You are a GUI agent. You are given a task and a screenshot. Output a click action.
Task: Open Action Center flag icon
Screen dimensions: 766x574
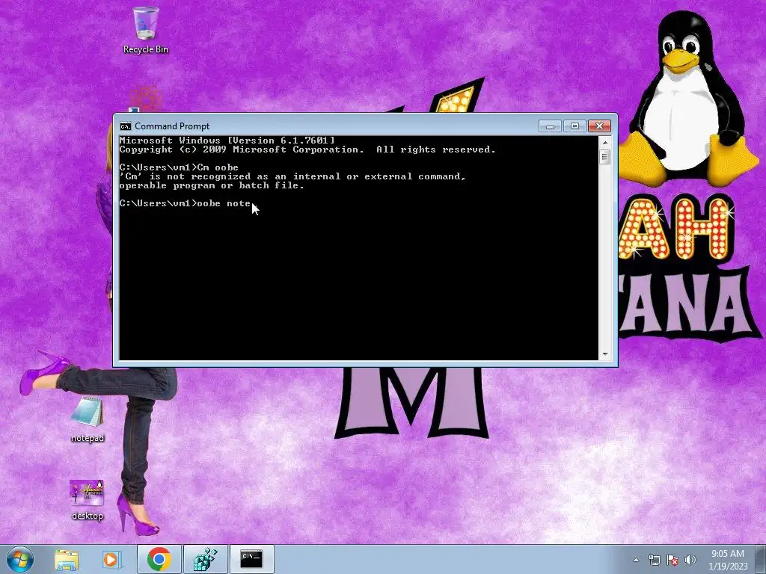tap(672, 560)
